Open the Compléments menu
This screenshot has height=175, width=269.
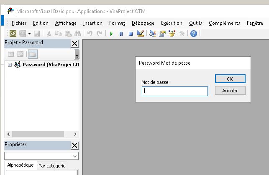pos(224,23)
